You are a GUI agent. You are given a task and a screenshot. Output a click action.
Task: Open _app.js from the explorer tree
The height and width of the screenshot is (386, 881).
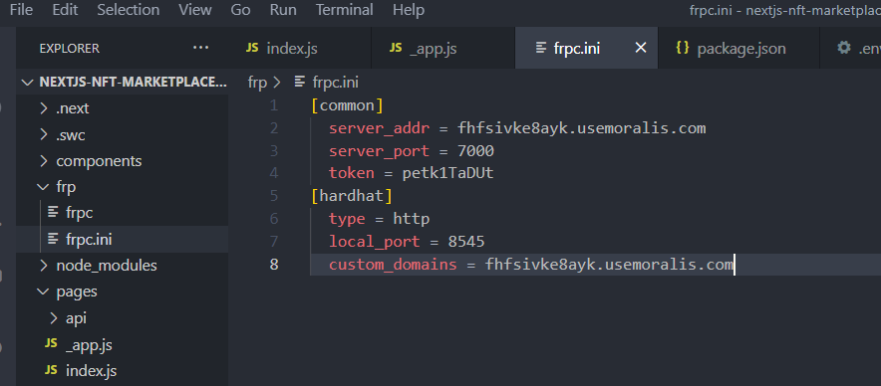tap(122, 344)
